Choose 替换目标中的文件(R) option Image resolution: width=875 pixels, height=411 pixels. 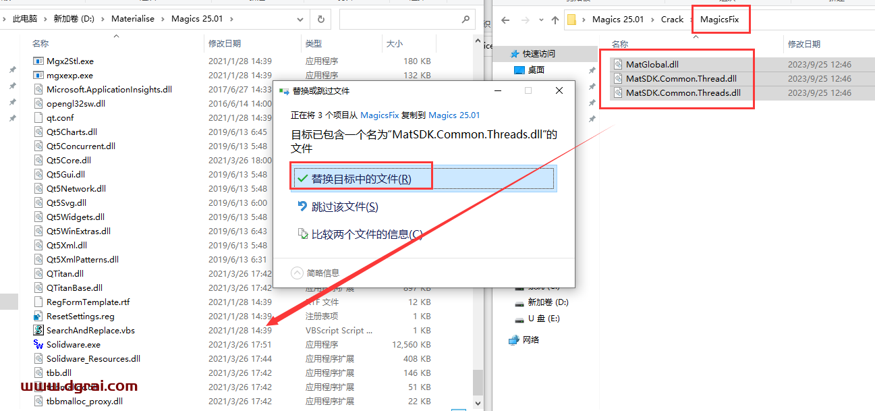(425, 179)
